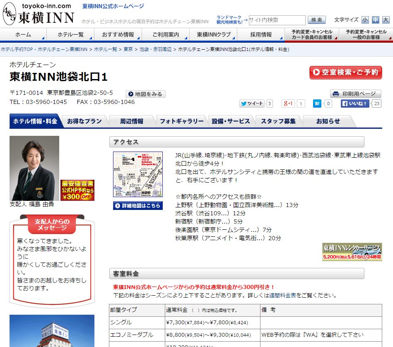Click breadcrumb link ホテル一覧

[x=106, y=49]
